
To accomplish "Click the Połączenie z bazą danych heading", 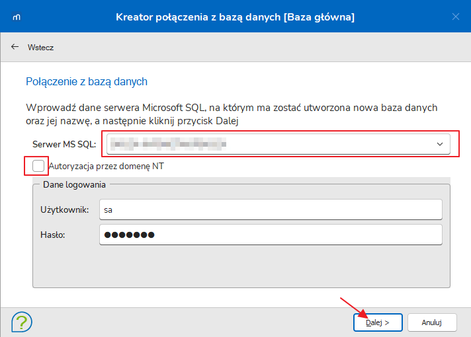I will [x=87, y=82].
